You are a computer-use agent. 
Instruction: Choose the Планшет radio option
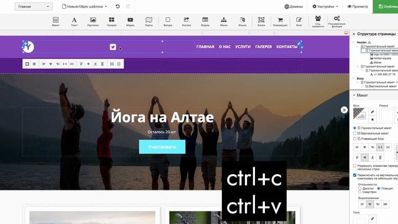pyautogui.click(x=379, y=189)
